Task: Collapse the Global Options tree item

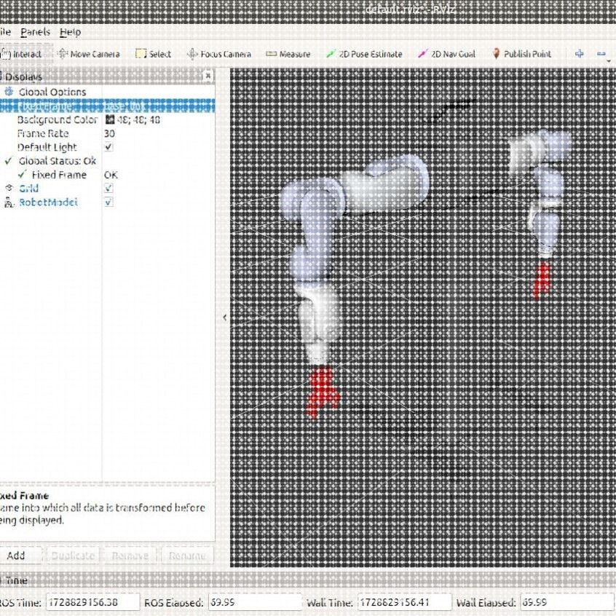Action: click(x=52, y=92)
